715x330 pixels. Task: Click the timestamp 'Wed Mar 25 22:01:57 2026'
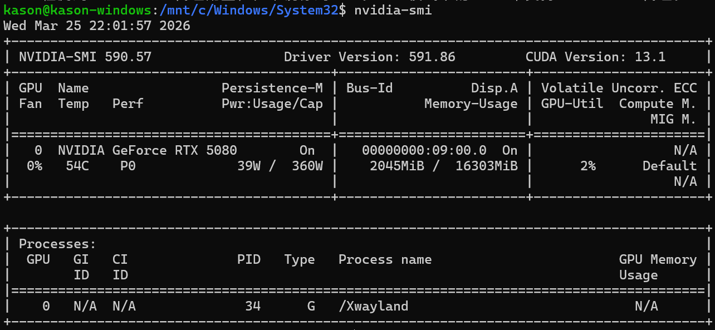click(x=97, y=26)
